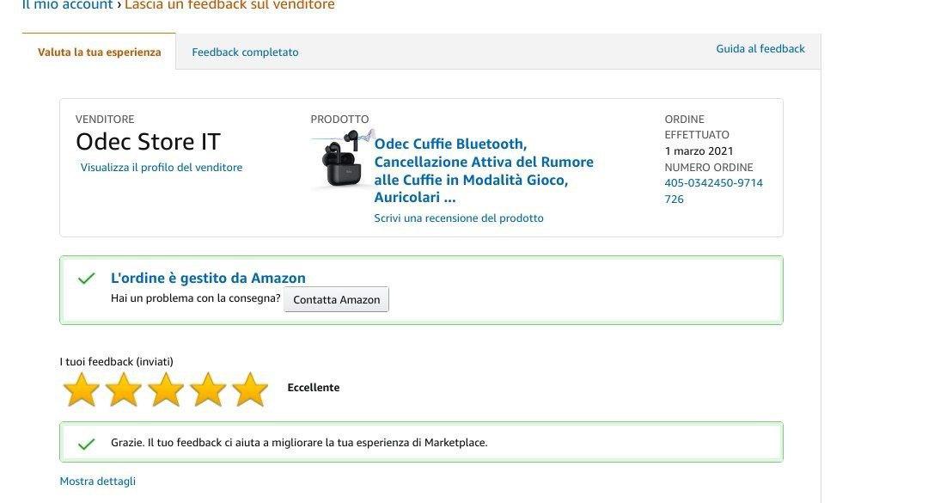Click the fifth rating star
Viewport: 928px width, 503px height.
[250, 390]
